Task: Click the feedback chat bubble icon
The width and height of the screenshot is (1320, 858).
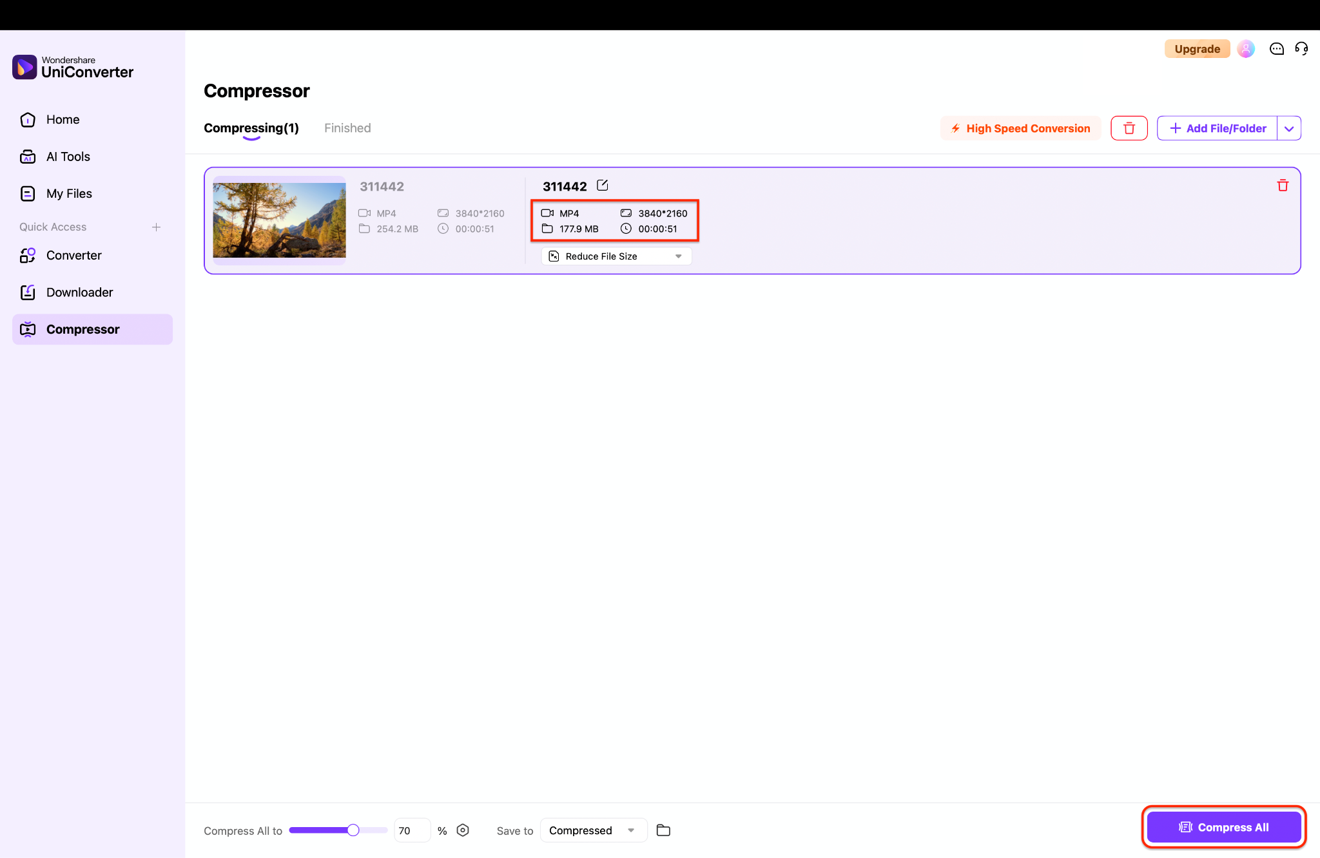Action: point(1276,48)
